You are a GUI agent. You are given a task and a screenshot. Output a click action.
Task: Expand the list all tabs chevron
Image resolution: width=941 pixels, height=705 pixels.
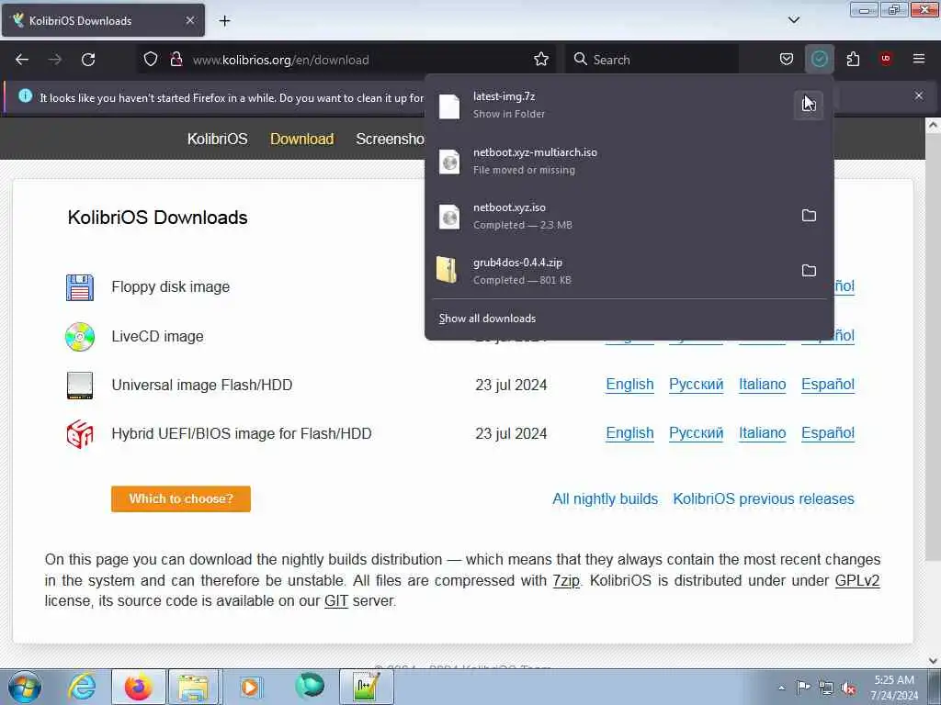click(793, 20)
